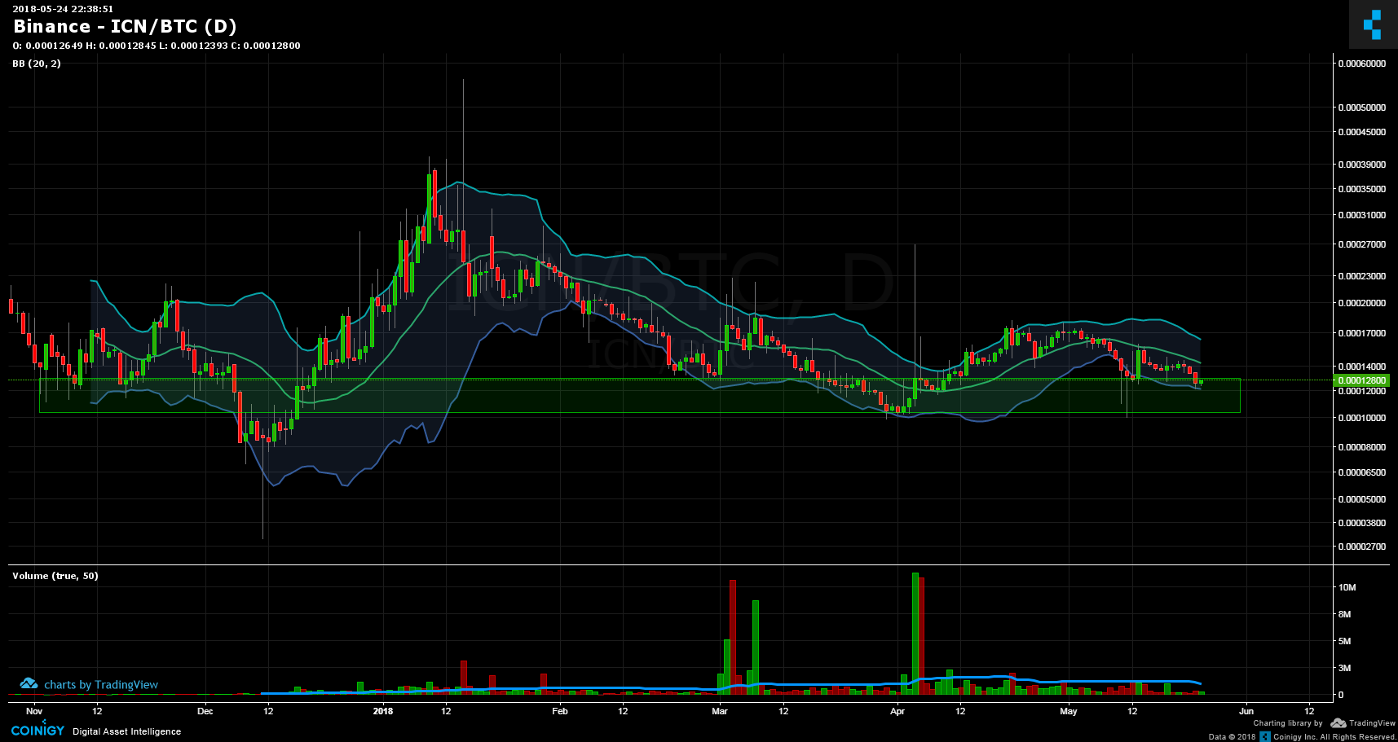Click the OHLC values line under title
This screenshot has width=1398, height=742.
pos(157,46)
